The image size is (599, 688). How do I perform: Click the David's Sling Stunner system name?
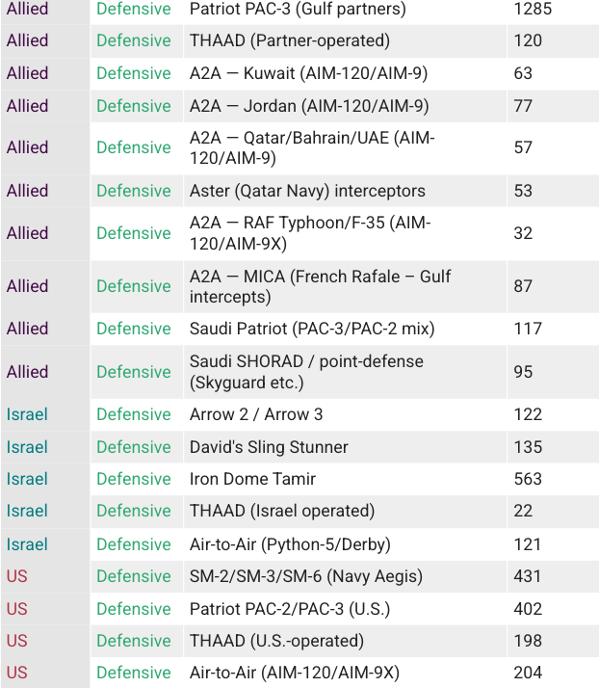(x=269, y=447)
